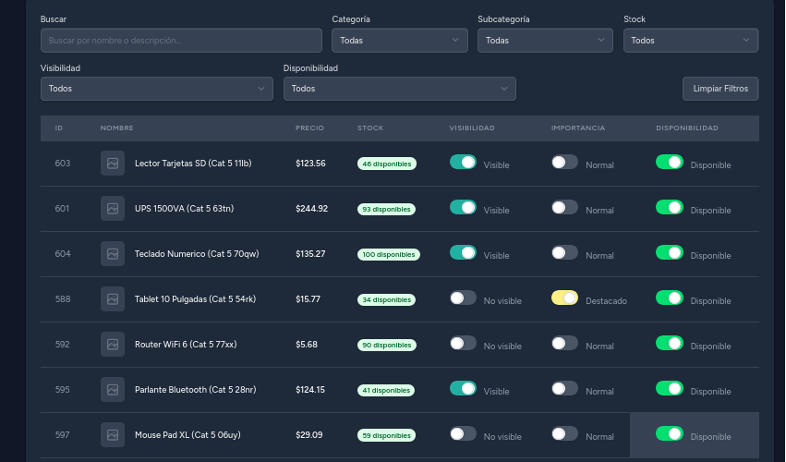Sort by ID column header
Screen dimensions: 786x462
click(58, 128)
